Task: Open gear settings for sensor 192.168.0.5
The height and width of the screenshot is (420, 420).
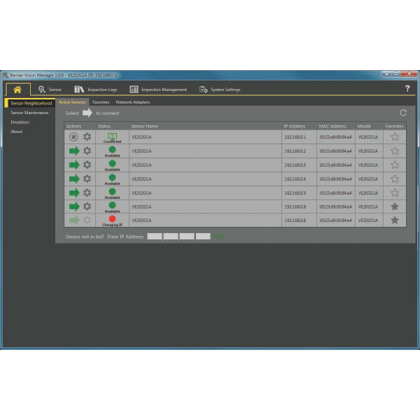Action: pyautogui.click(x=87, y=192)
